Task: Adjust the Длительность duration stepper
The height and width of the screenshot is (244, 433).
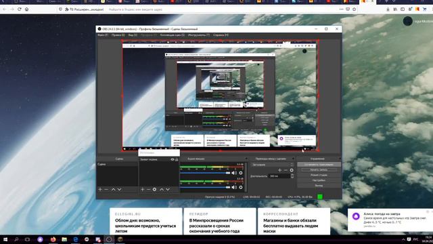Action: coord(292,176)
